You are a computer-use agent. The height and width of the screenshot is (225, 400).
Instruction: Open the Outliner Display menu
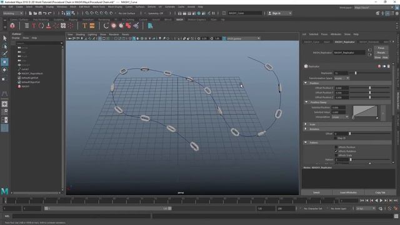pyautogui.click(x=16, y=37)
